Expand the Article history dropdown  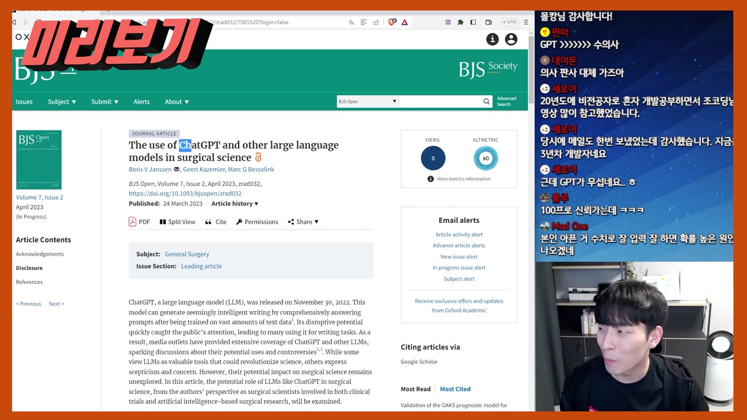[x=235, y=203]
